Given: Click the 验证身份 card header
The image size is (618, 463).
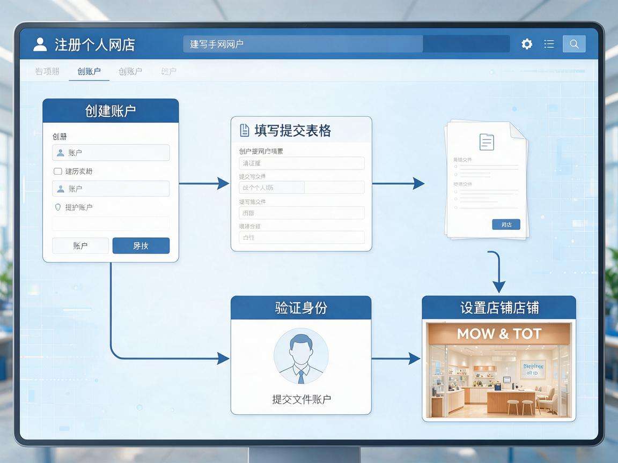Looking at the screenshot, I should click(301, 308).
